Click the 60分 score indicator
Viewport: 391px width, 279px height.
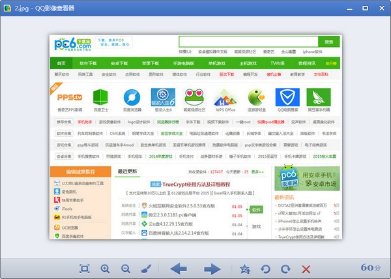tap(370, 268)
